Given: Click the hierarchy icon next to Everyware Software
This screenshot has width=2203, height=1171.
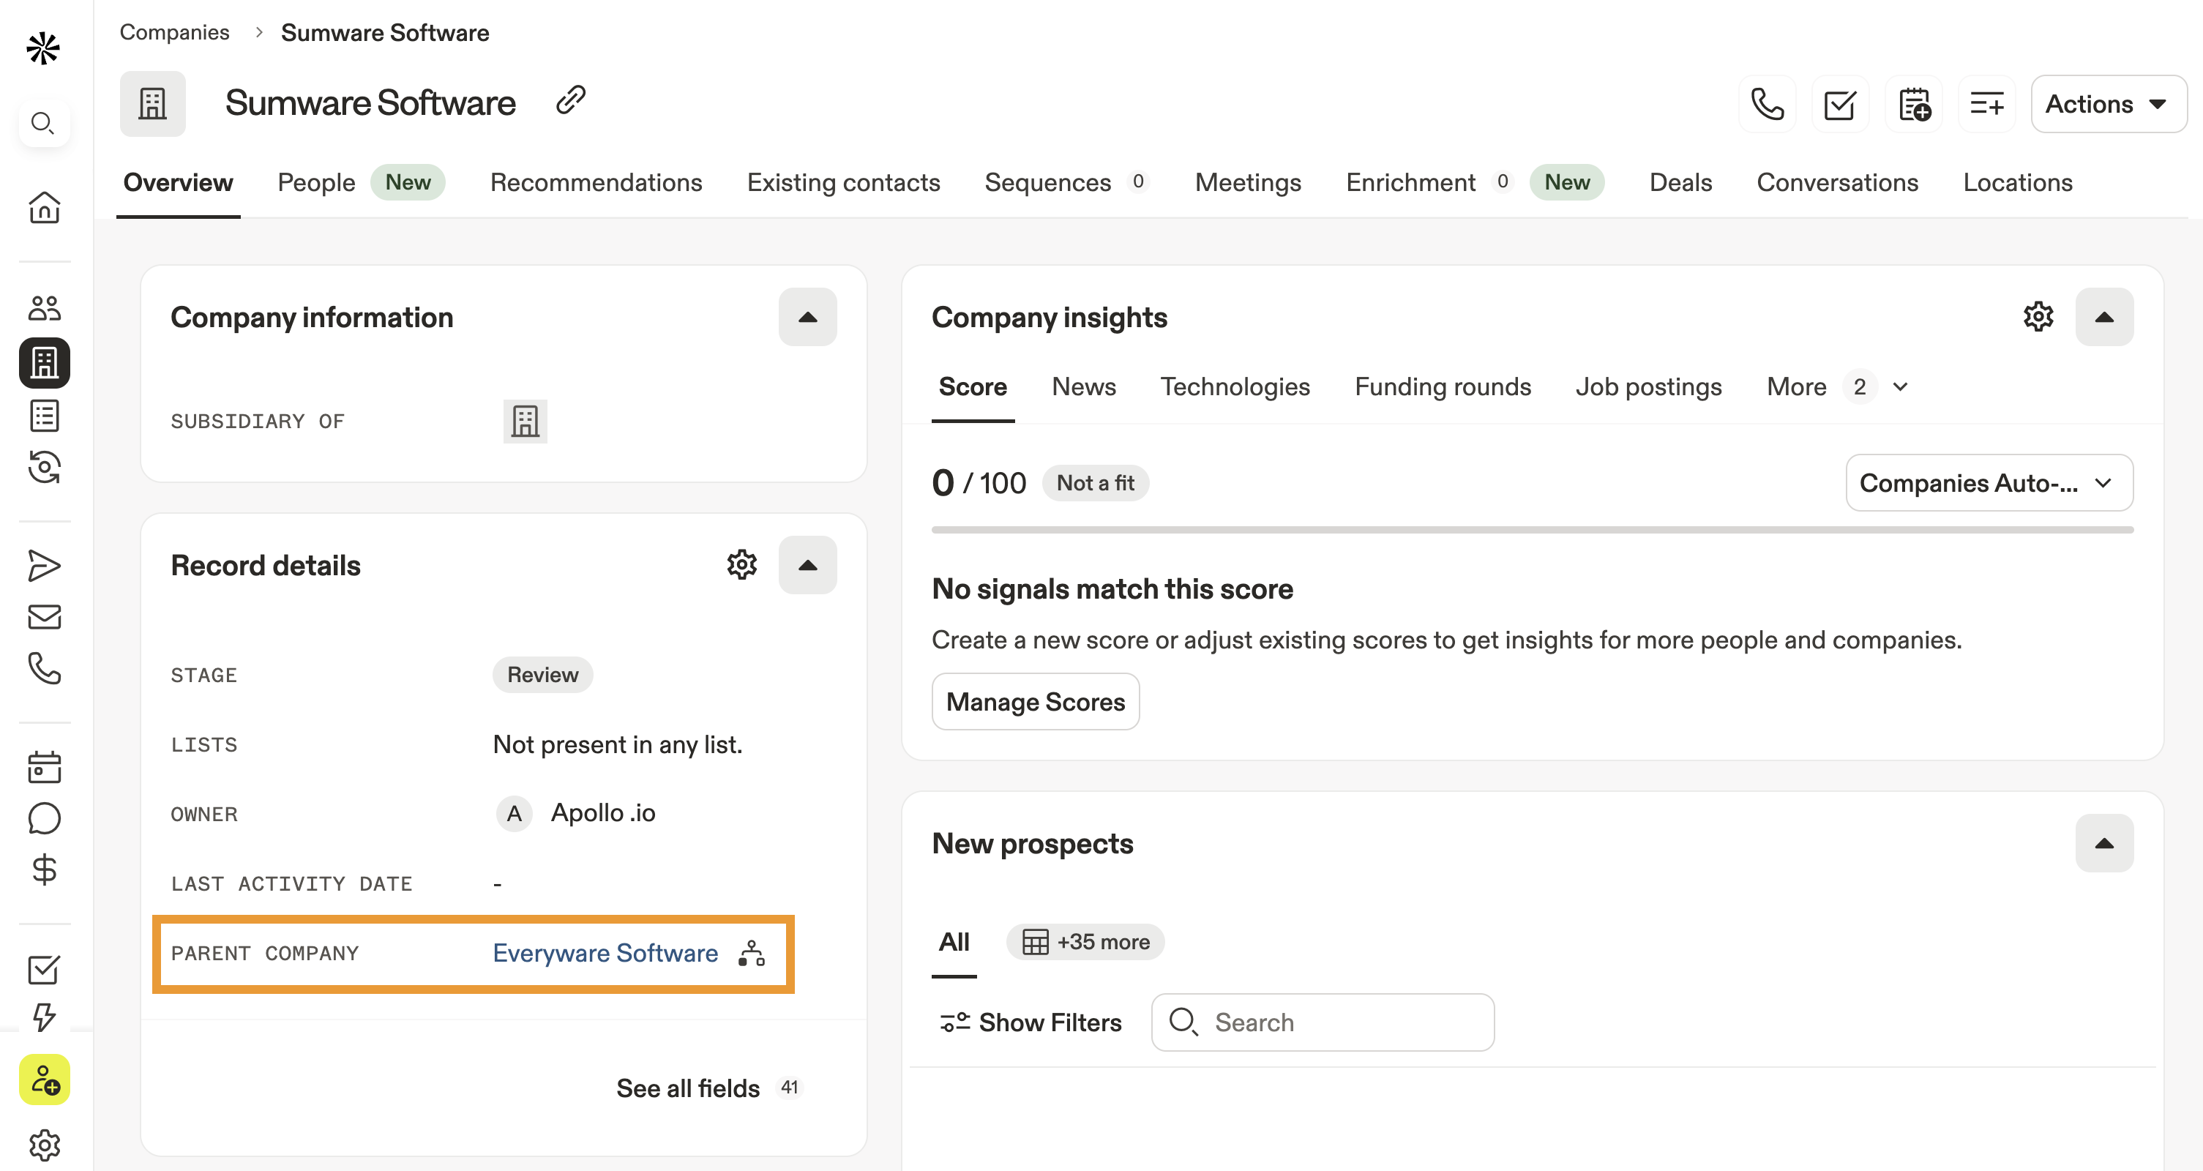Looking at the screenshot, I should point(751,953).
